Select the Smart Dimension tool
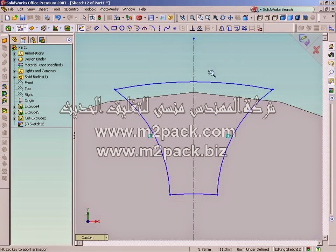 tap(96, 28)
